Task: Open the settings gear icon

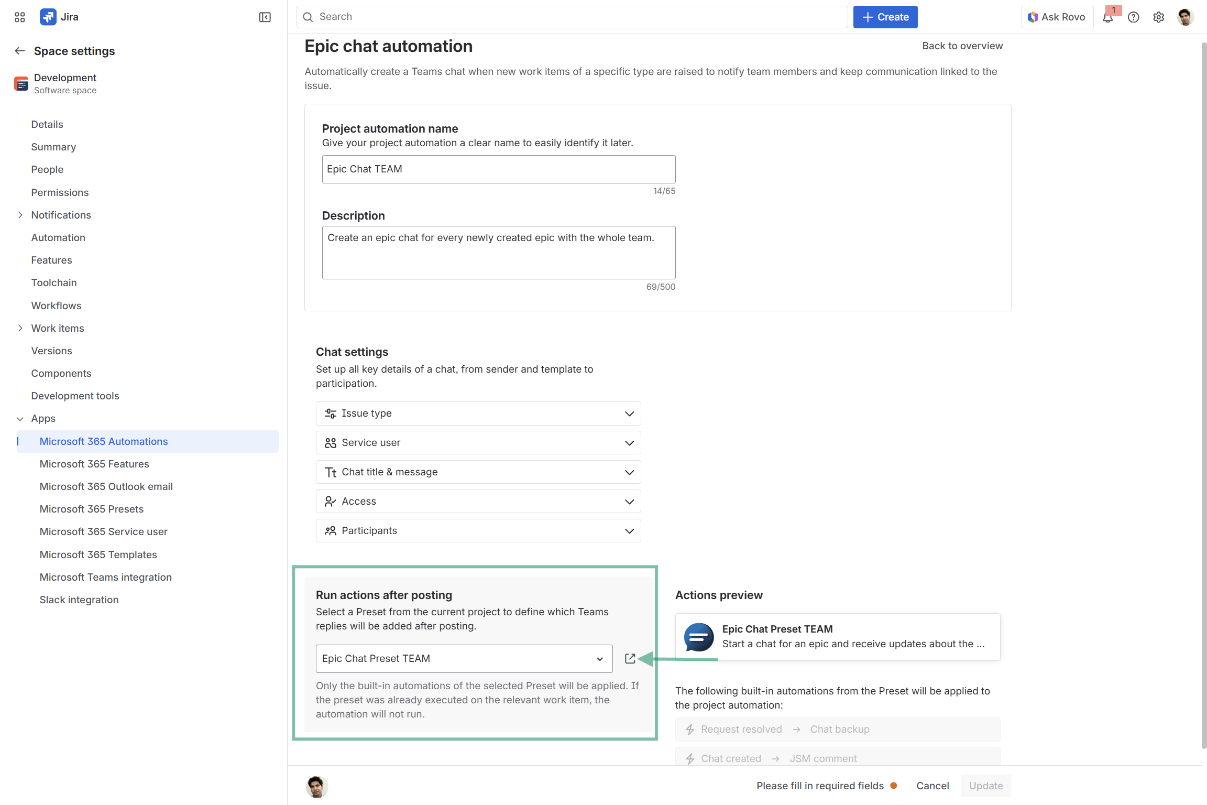Action: point(1158,17)
